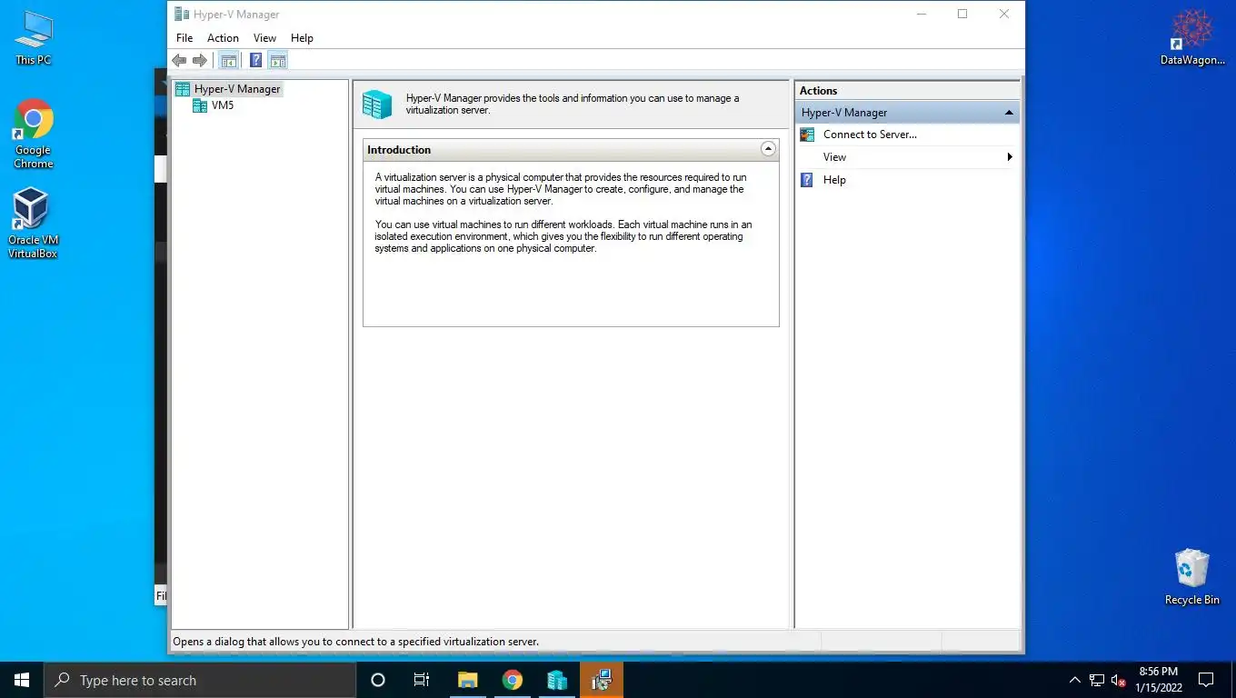Screen dimensions: 1236x698
Task: Select the VM5 server in the tree
Action: pos(214,105)
